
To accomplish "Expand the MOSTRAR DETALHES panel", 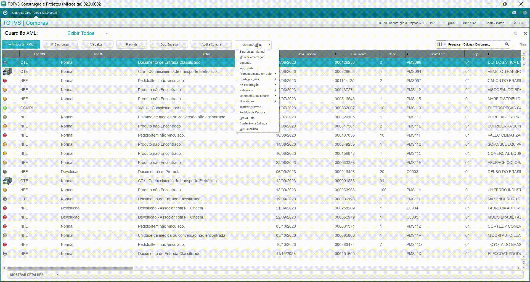I will (x=57, y=275).
